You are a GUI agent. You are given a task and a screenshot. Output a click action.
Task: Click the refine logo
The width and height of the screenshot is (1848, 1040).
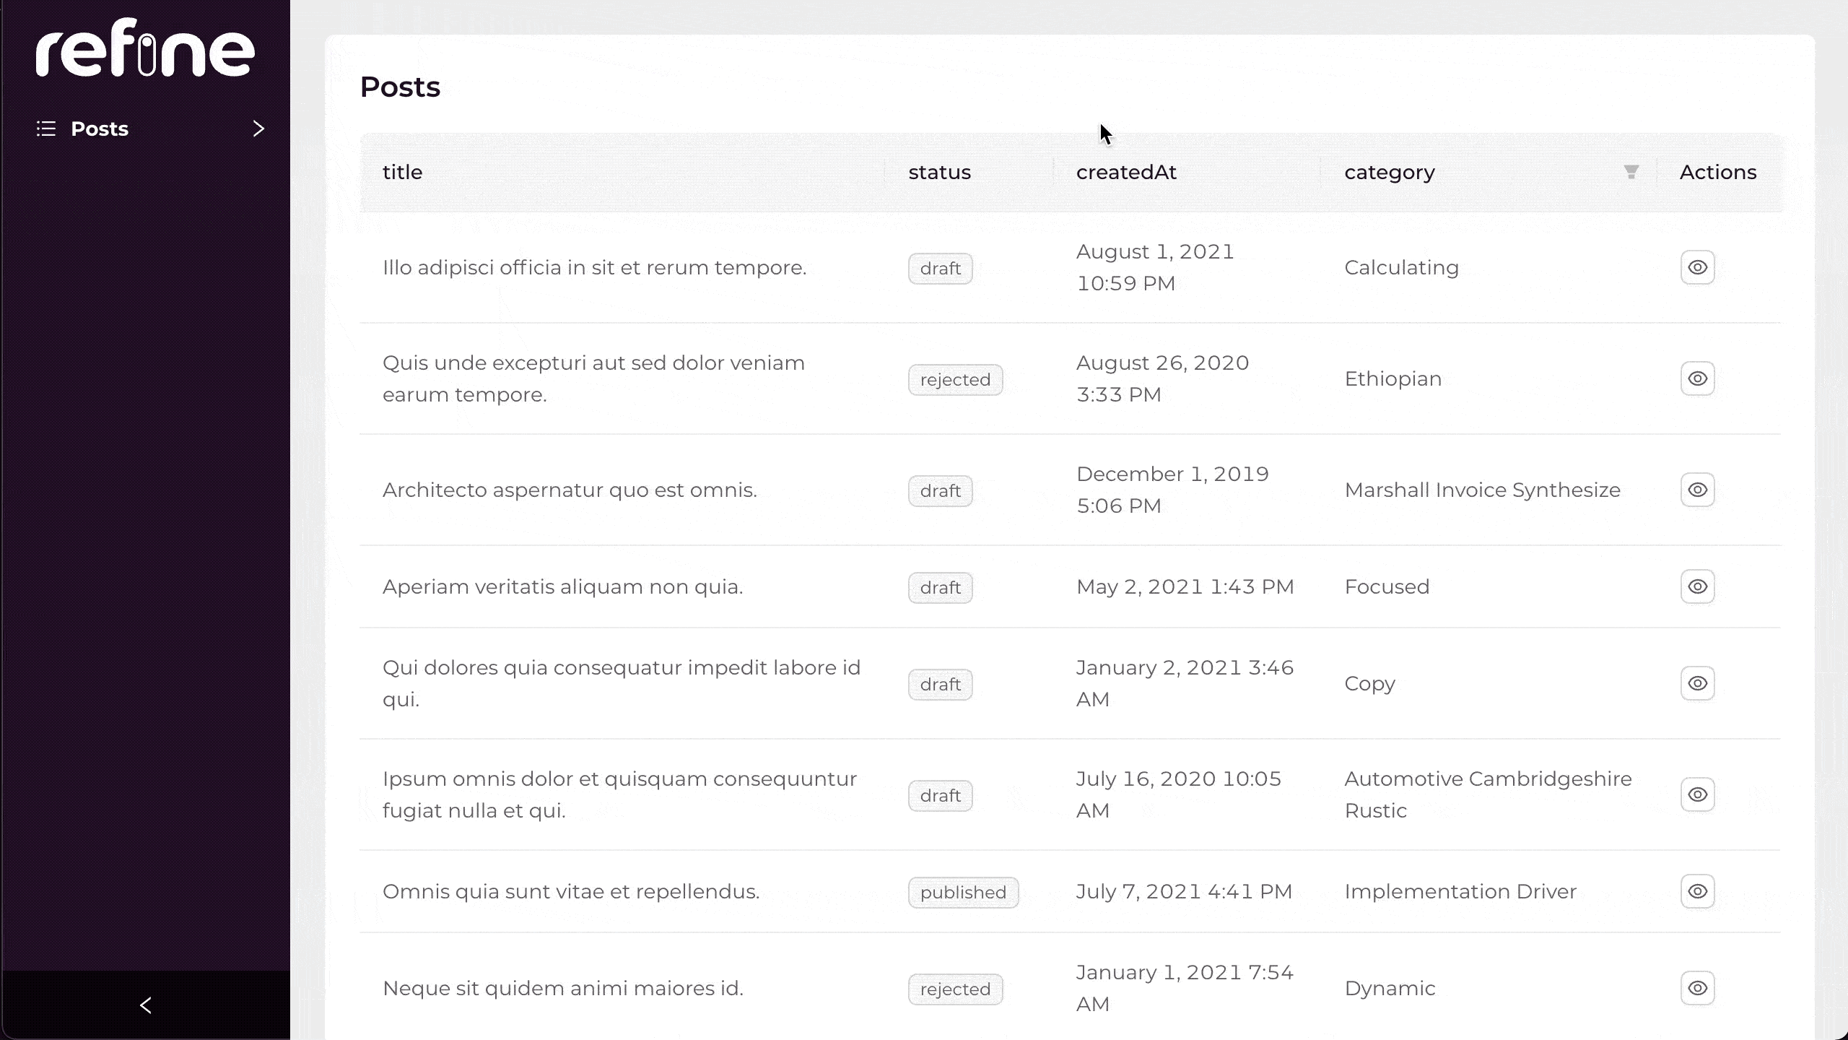pos(145,48)
